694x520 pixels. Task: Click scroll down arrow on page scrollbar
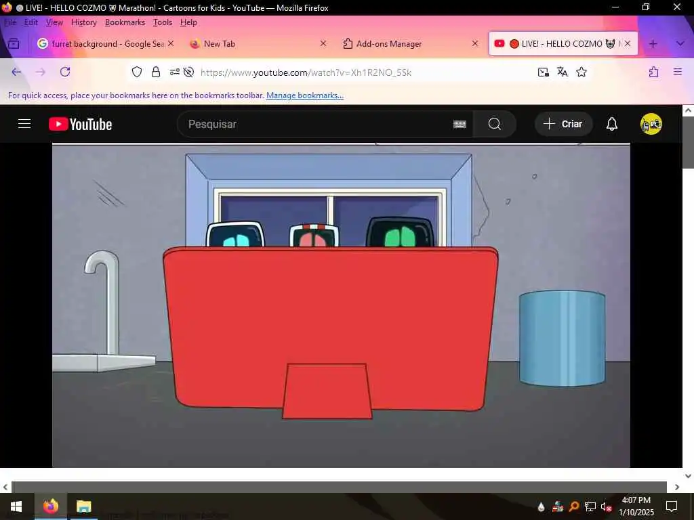[688, 476]
